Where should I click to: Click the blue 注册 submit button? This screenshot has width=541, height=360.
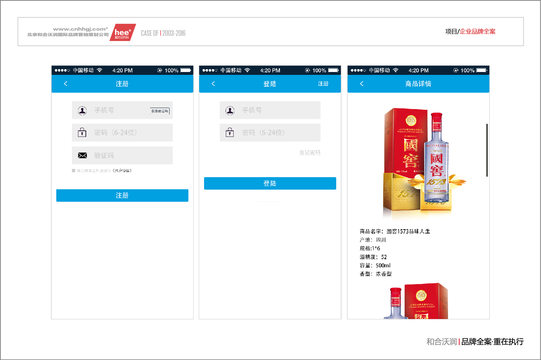pyautogui.click(x=122, y=195)
